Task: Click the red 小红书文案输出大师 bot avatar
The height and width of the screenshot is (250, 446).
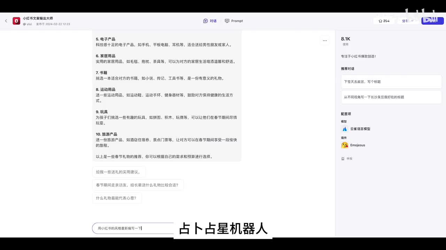Action: [x=16, y=21]
